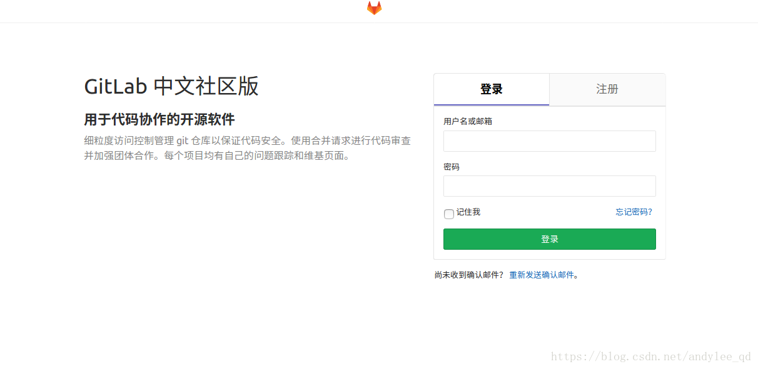
Task: Click the 用户名或邮箱 label
Action: [x=468, y=121]
